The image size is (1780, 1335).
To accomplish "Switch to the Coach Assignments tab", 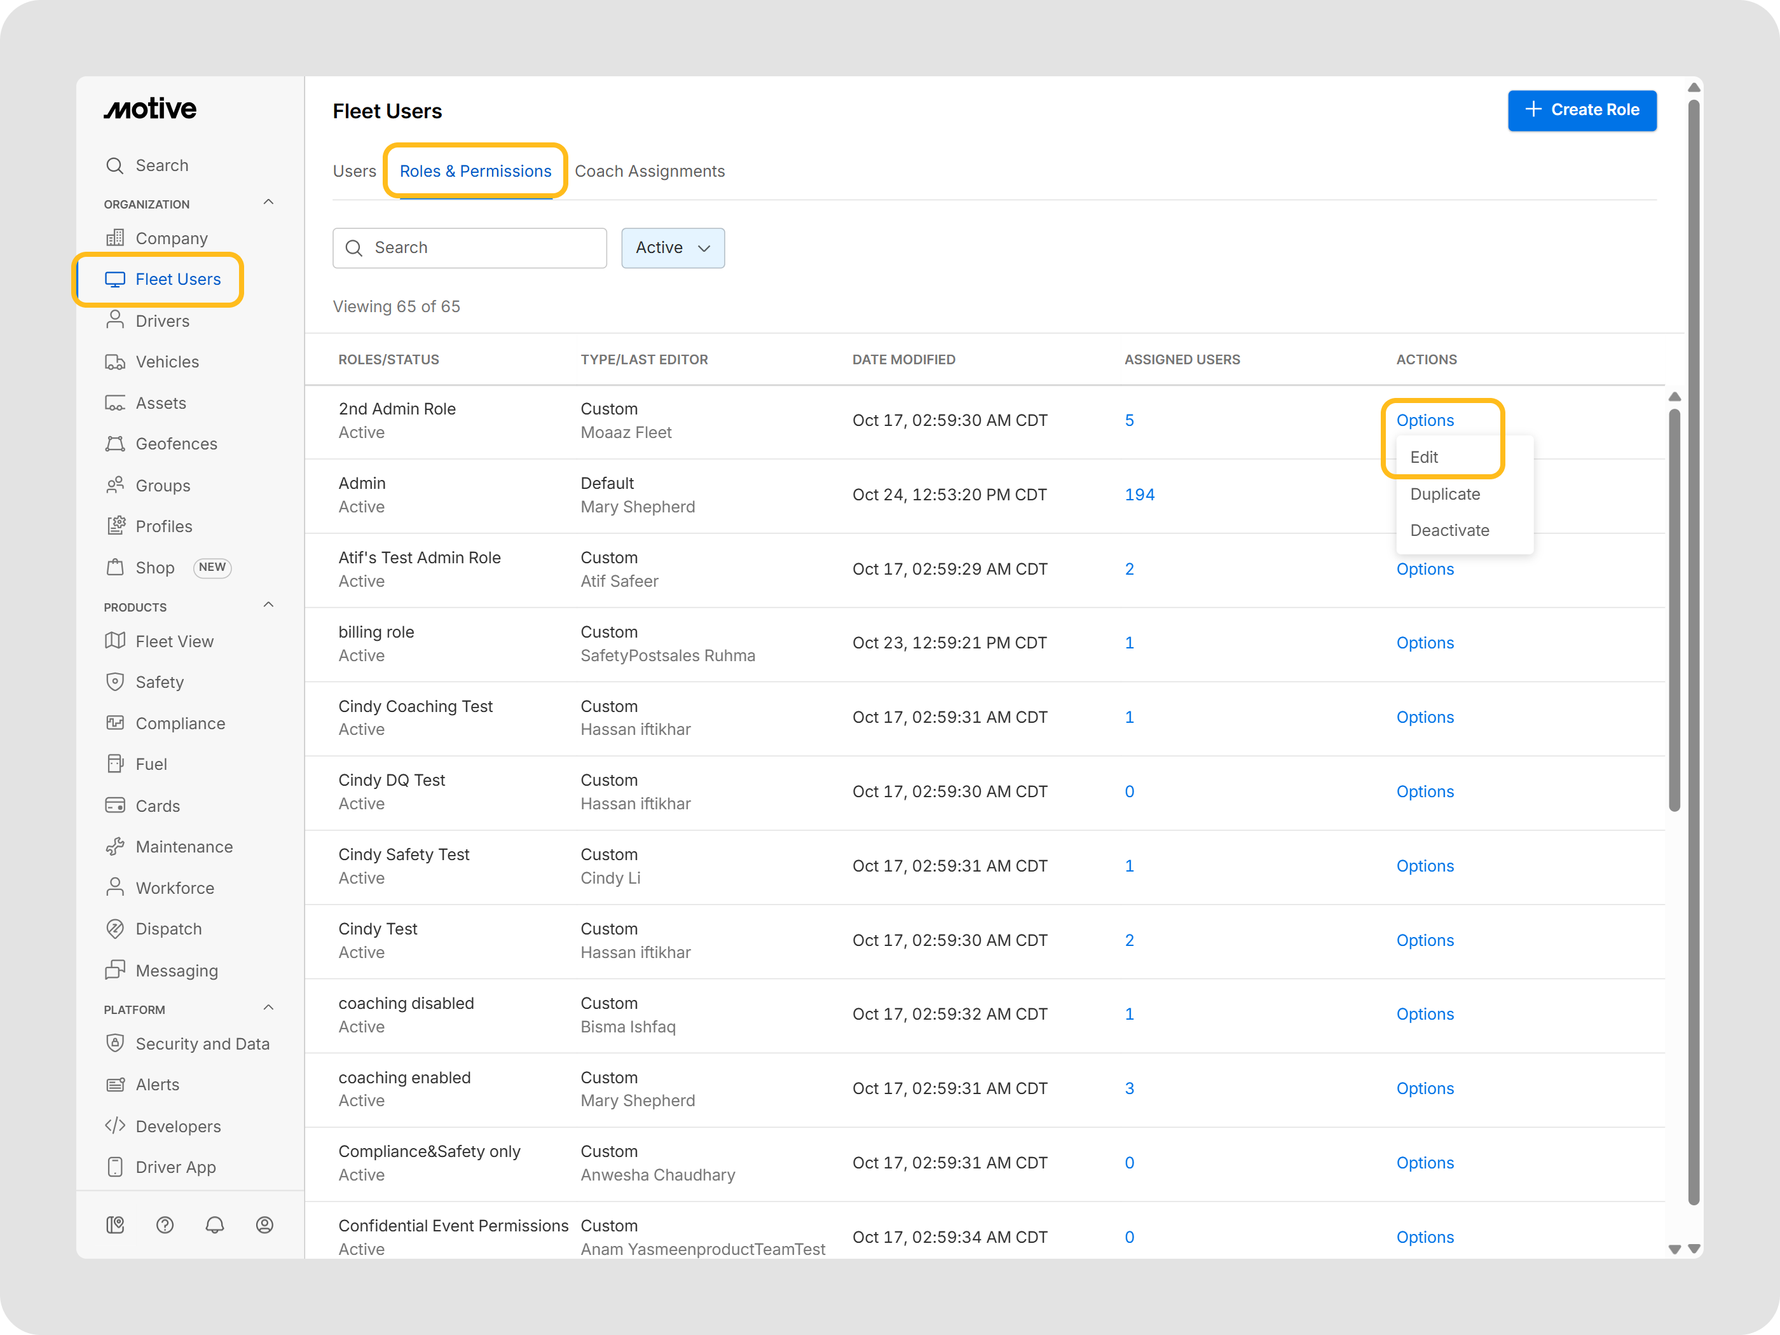I will pos(650,172).
